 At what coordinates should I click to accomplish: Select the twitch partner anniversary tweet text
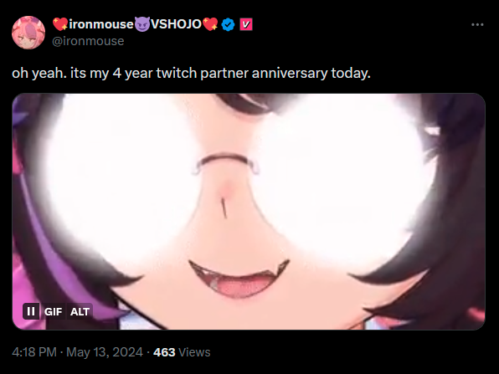click(x=191, y=73)
